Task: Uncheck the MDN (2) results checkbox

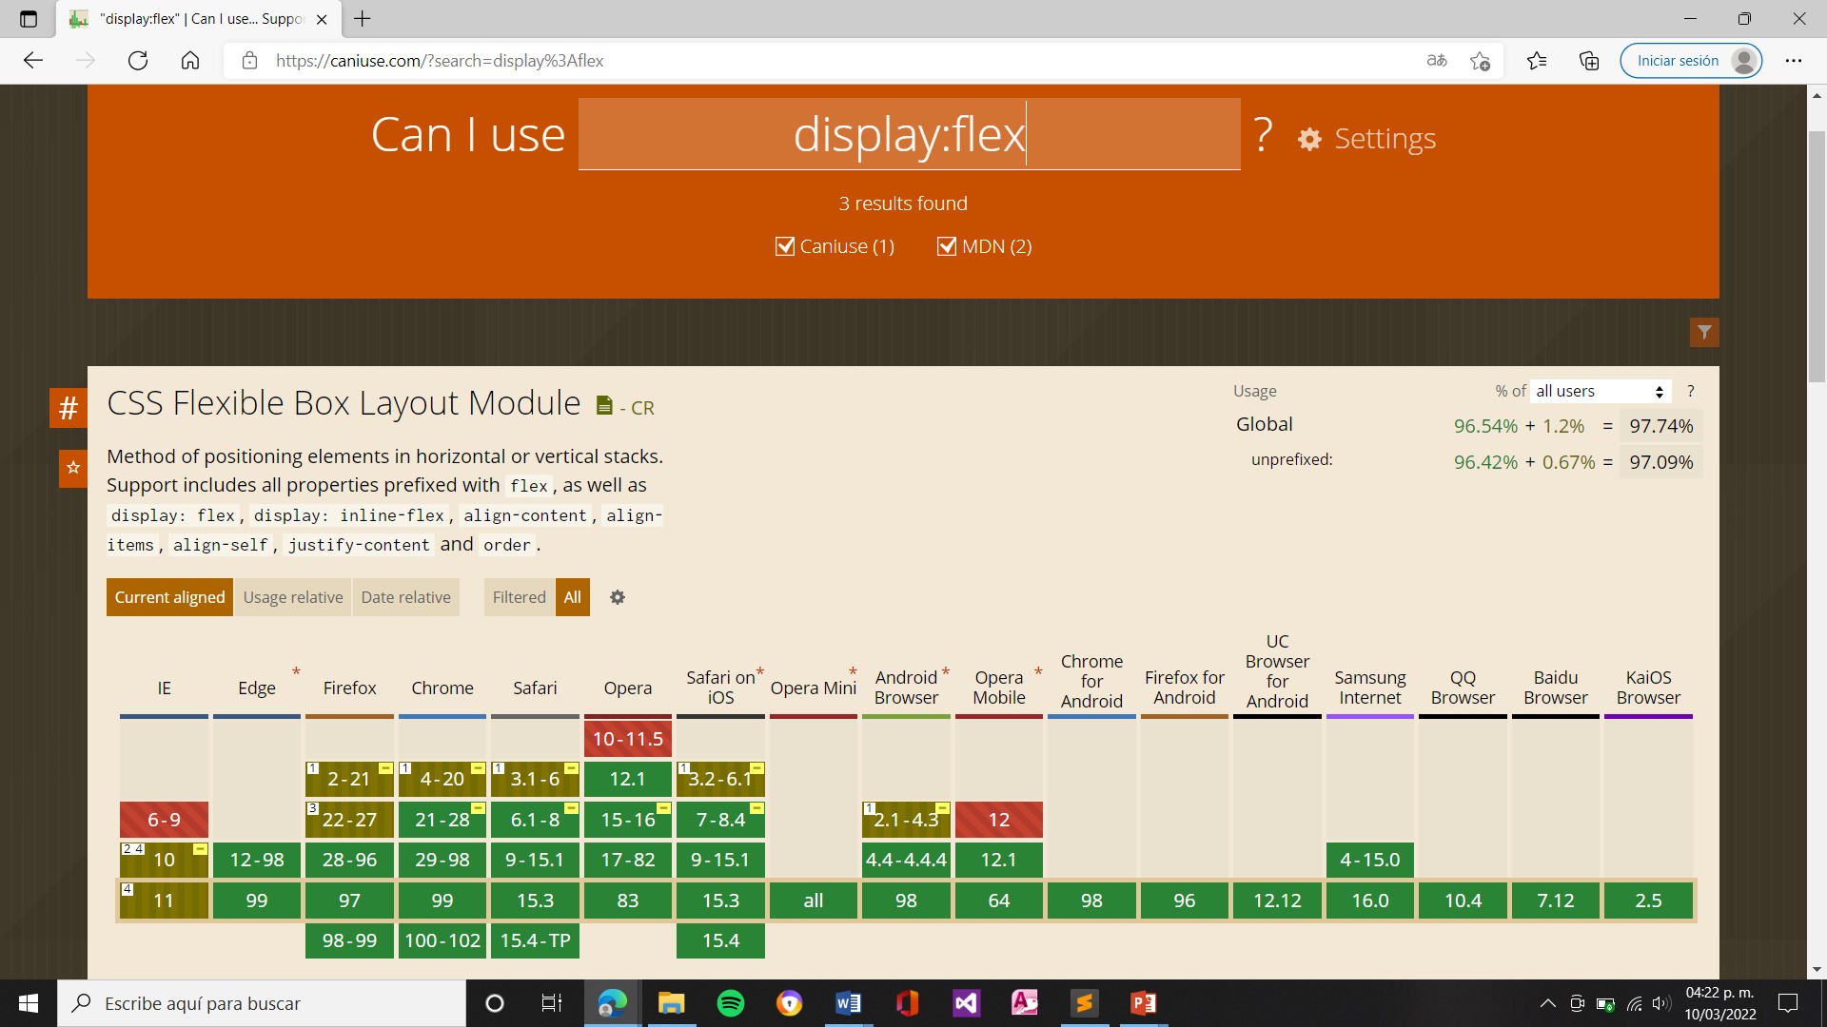Action: click(947, 246)
